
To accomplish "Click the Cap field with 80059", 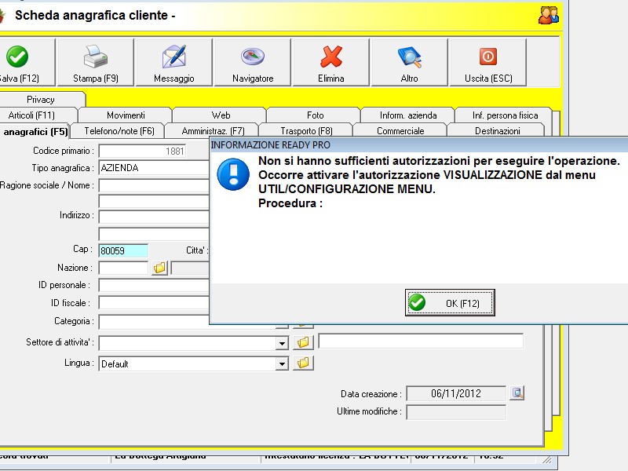I will coord(123,250).
